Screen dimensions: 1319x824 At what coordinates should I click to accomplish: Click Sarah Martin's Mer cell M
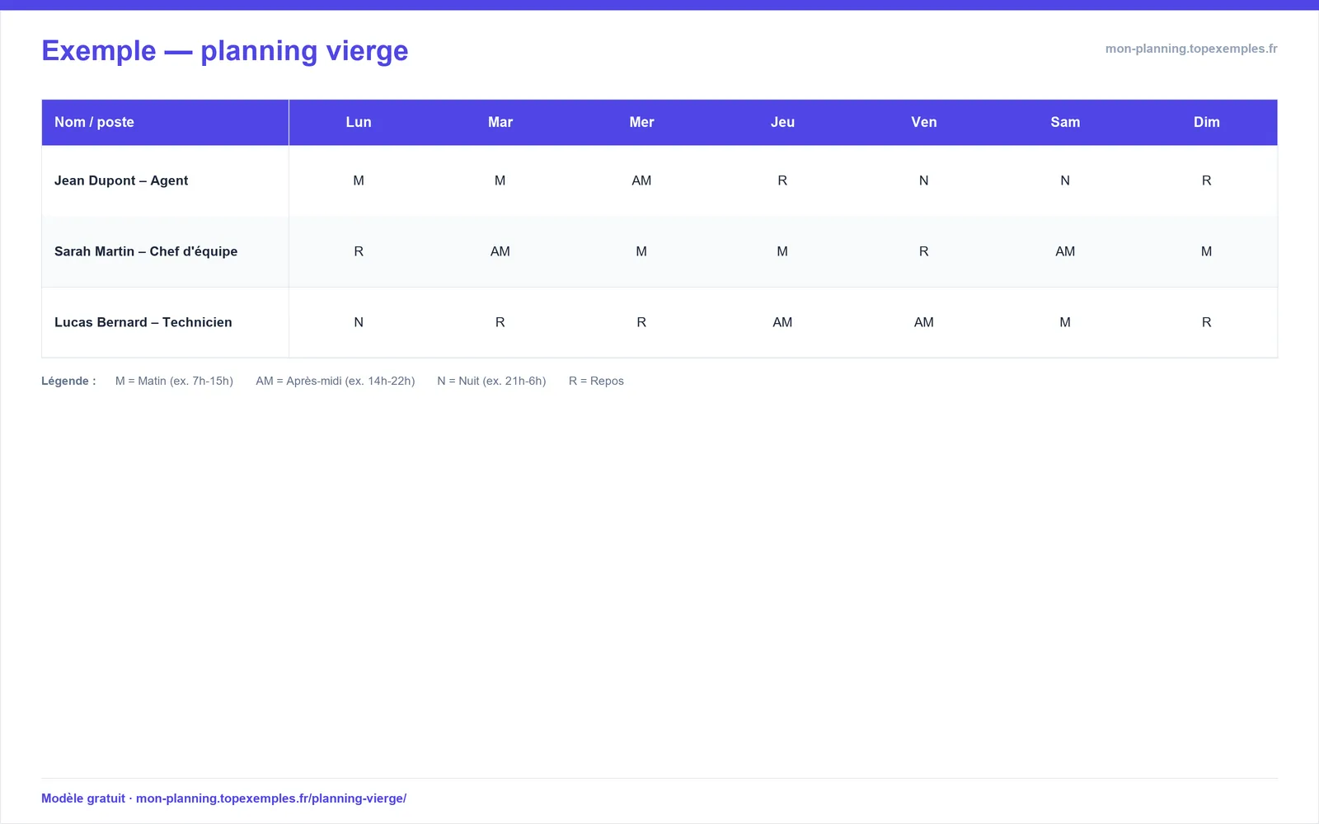(641, 251)
